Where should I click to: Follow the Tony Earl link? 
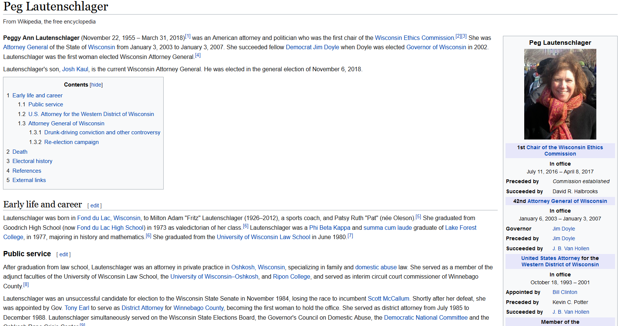(77, 308)
